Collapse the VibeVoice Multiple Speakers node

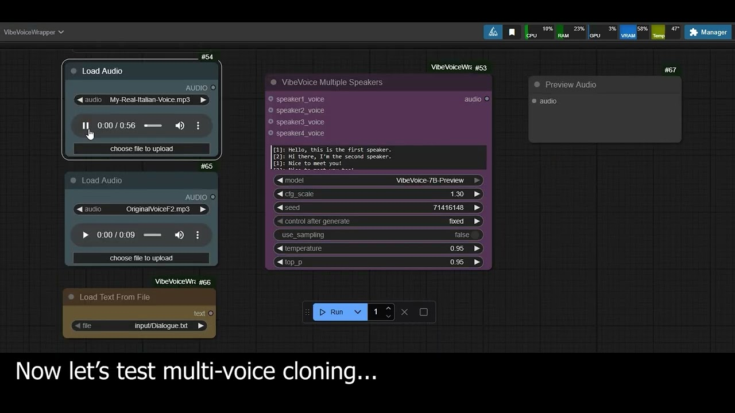point(273,82)
